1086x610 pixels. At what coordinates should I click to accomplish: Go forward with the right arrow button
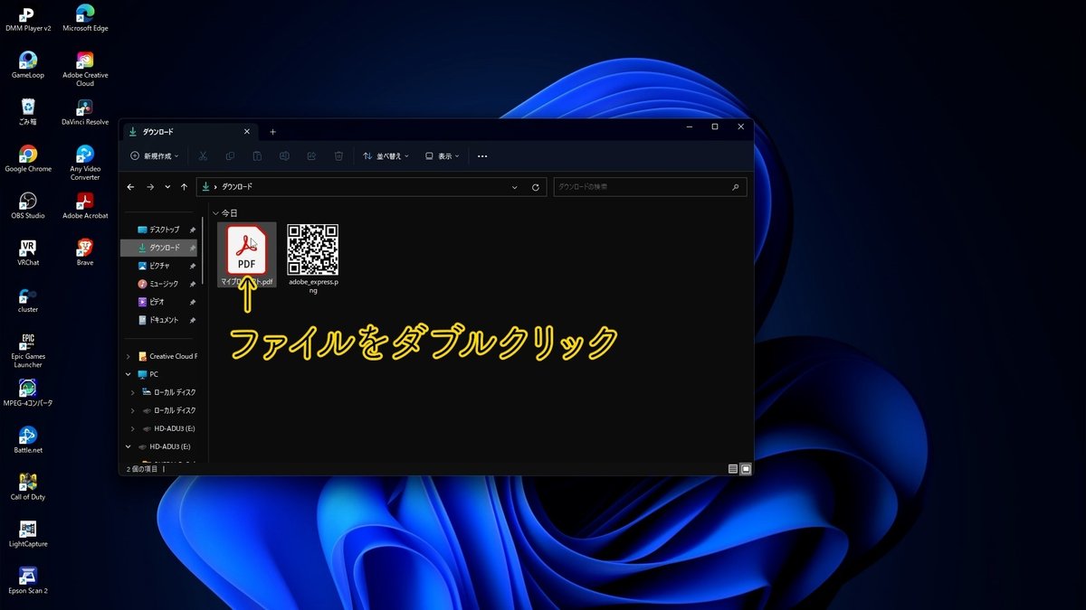pos(149,187)
